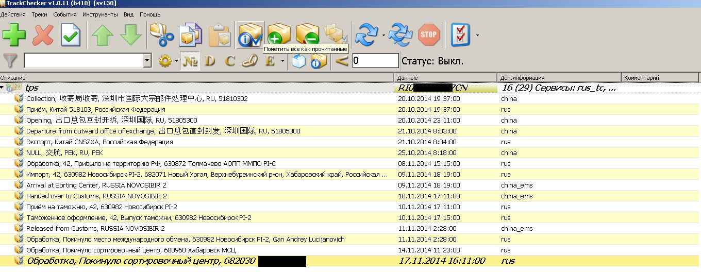This screenshot has width=701, height=272.
Task: Click the Доп.информация column header
Action: [559, 78]
